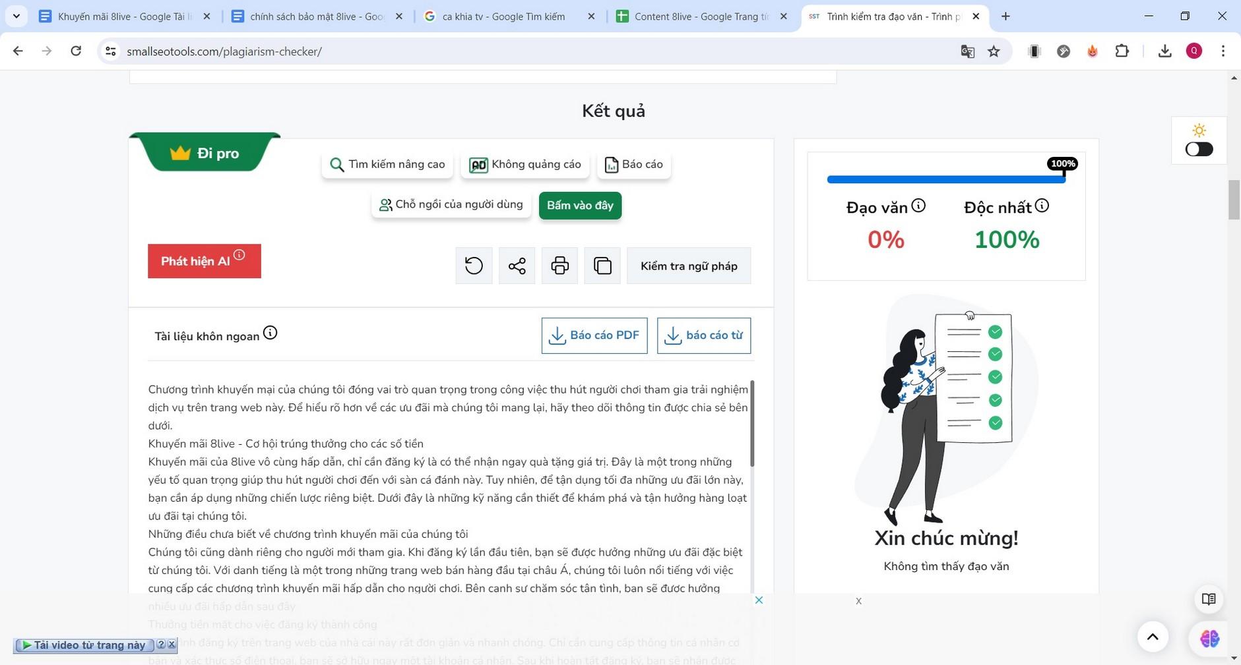Close the video download bar with X
Image resolution: width=1241 pixels, height=665 pixels.
click(x=172, y=645)
